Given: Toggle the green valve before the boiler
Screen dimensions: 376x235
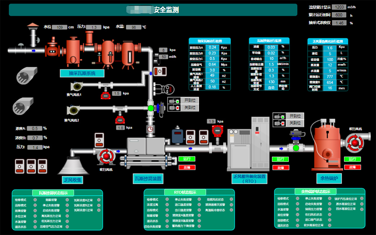Looking at the screenshot, I should click(296, 148).
